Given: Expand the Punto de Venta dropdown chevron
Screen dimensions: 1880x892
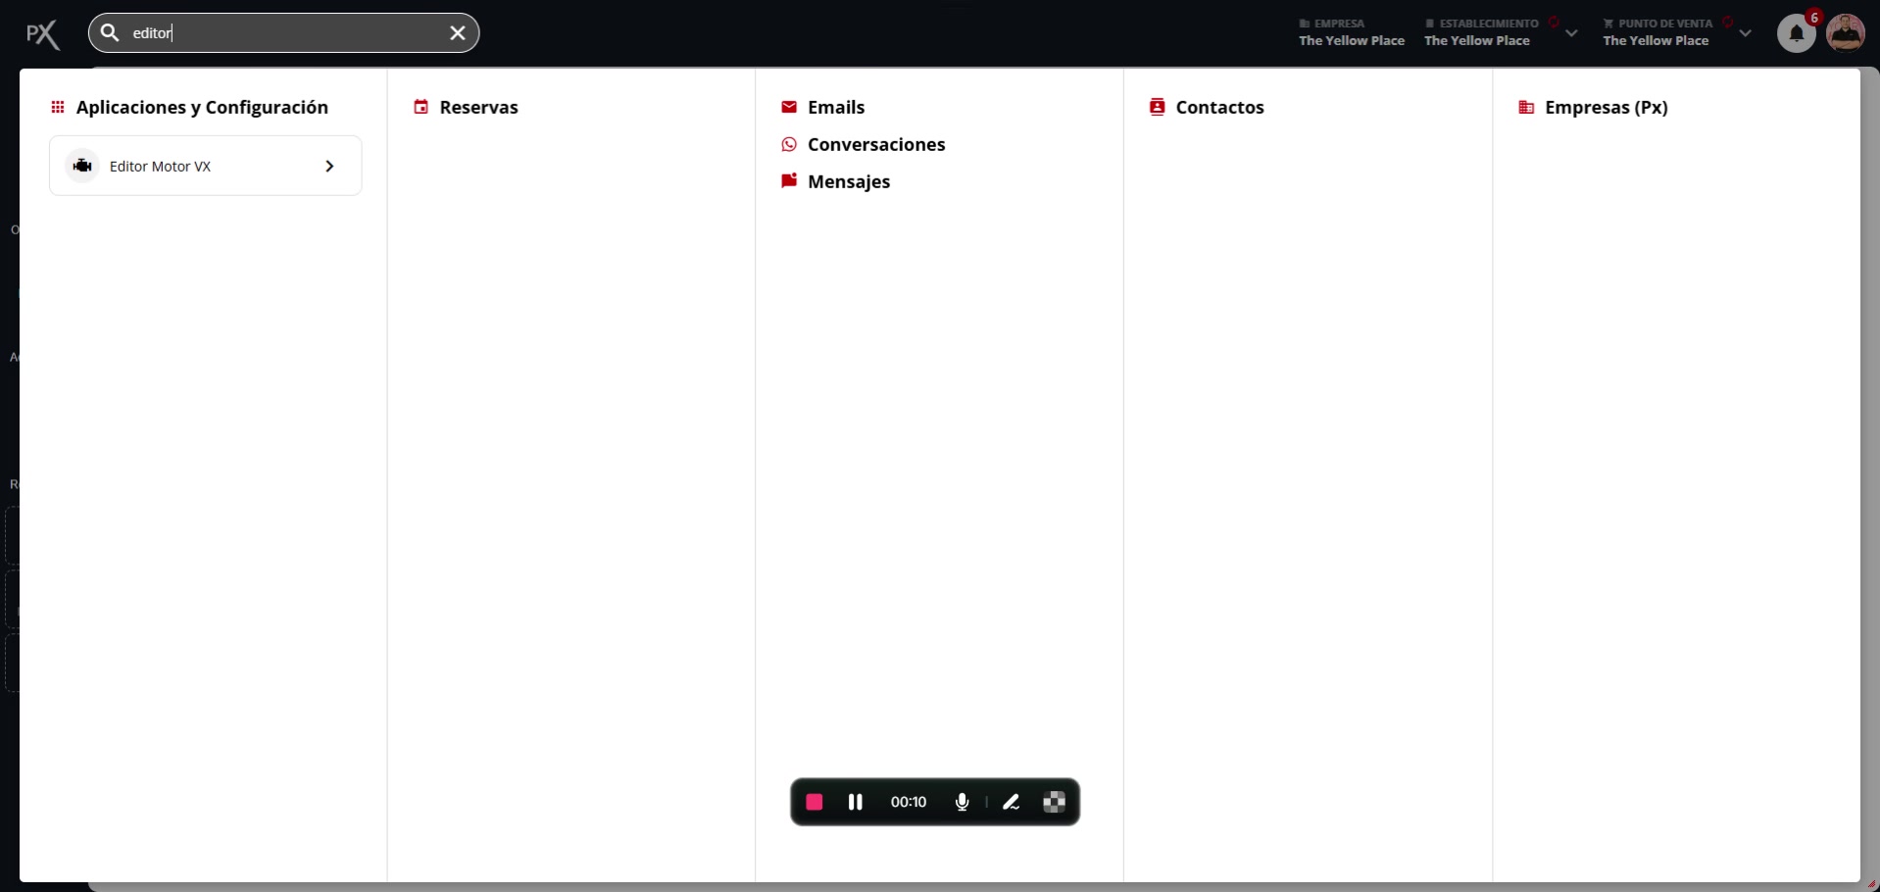Looking at the screenshot, I should [x=1745, y=33].
